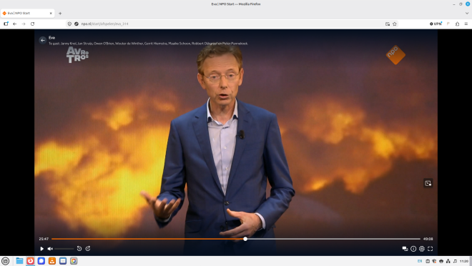Click the elapsed time 25:47
Viewport: 472px width, 266px height.
click(44, 239)
